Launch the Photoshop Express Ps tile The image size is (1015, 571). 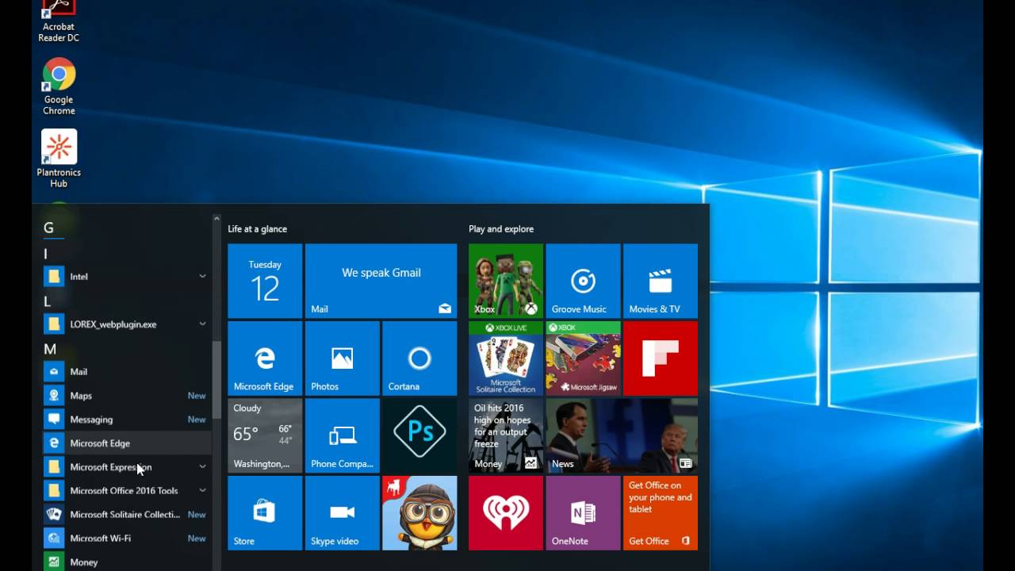coord(419,435)
